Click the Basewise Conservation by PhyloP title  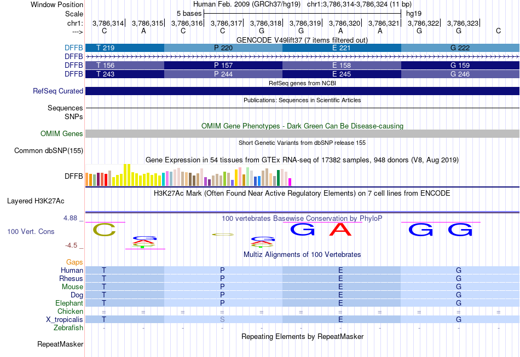pyautogui.click(x=302, y=218)
